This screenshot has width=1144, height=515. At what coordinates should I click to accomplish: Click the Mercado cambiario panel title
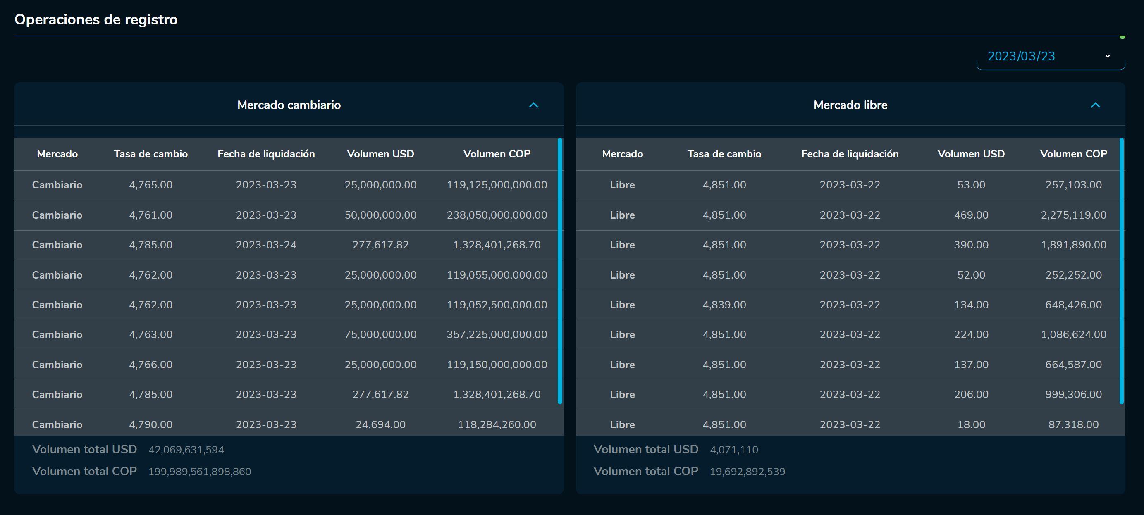(x=289, y=105)
